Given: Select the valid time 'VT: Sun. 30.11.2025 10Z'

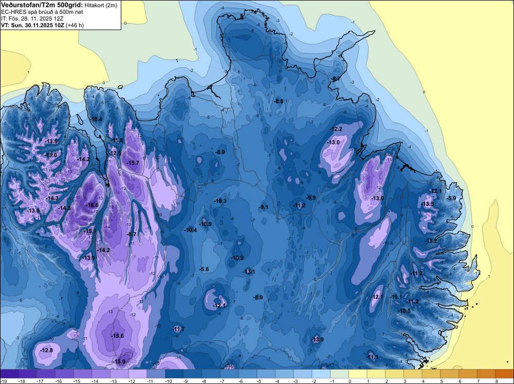Looking at the screenshot, I should 33,25.
